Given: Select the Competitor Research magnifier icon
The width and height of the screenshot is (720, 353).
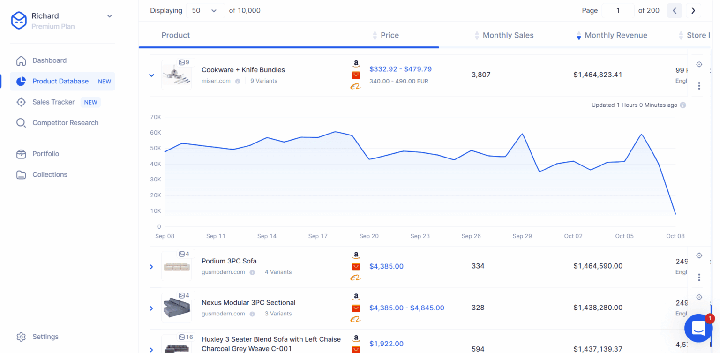Looking at the screenshot, I should 21,122.
